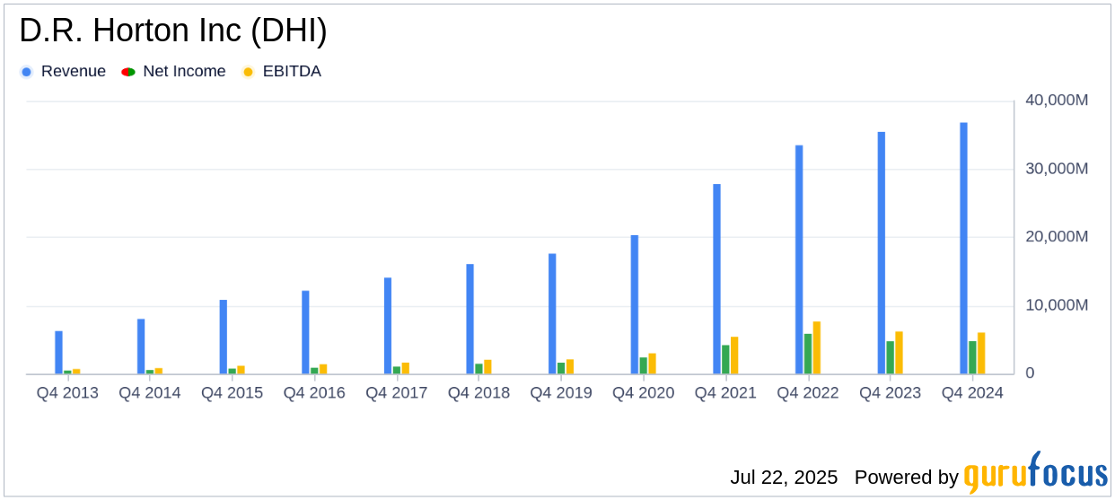Click the 30,000M y-axis value
This screenshot has width=1115, height=500.
(x=1057, y=169)
